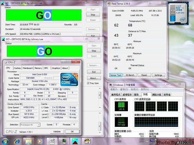Click Exit in the front Orthos window

coord(94,72)
